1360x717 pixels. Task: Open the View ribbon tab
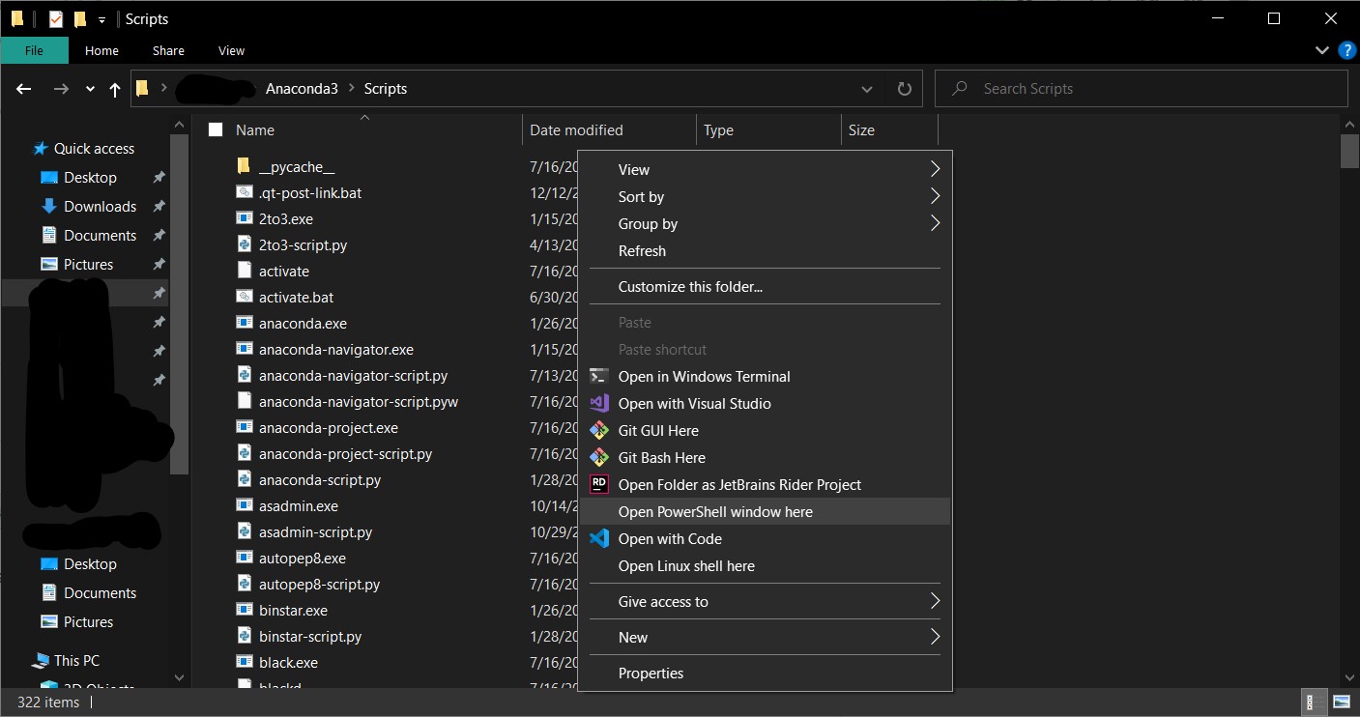tap(231, 50)
